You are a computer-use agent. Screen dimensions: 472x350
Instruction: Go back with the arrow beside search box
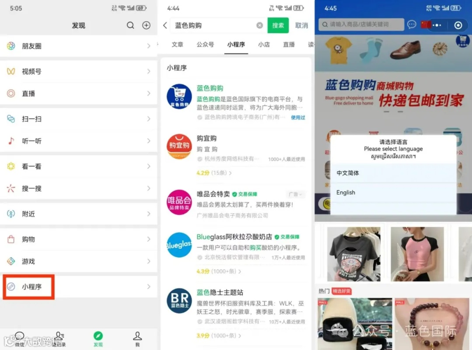[x=165, y=25]
